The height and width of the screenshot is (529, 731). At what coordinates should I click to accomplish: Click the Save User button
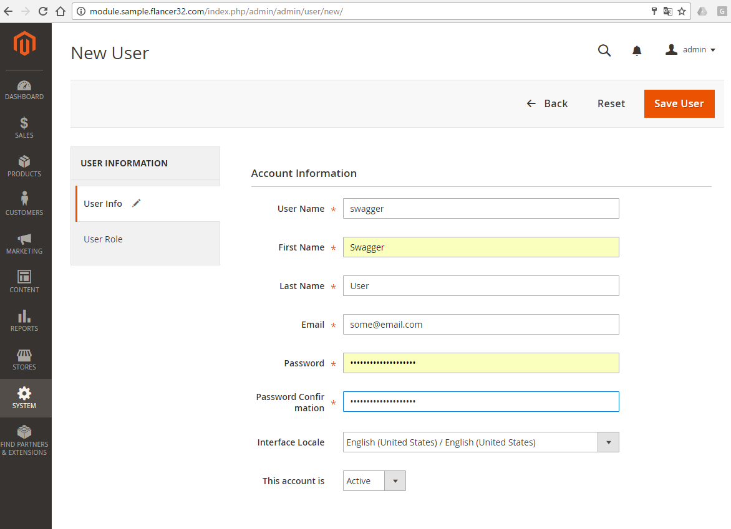(x=679, y=103)
